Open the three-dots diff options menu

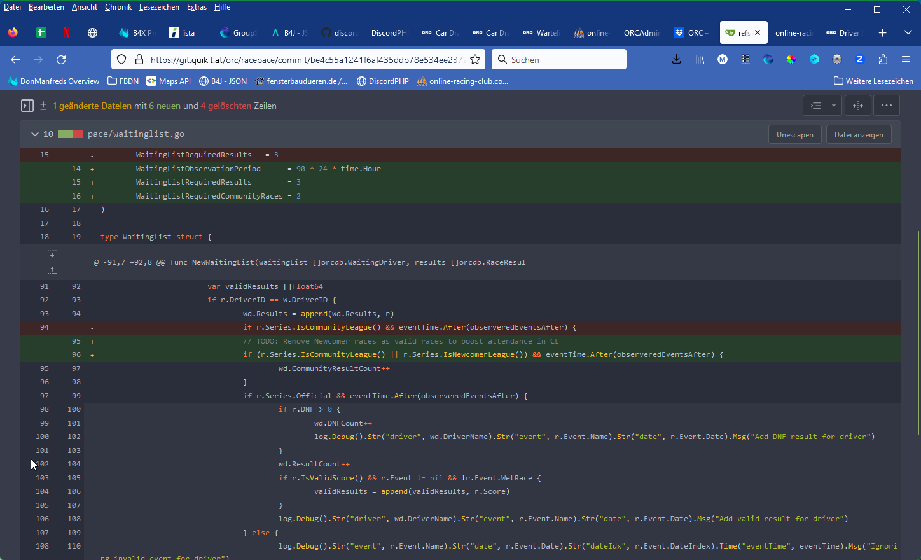click(886, 106)
